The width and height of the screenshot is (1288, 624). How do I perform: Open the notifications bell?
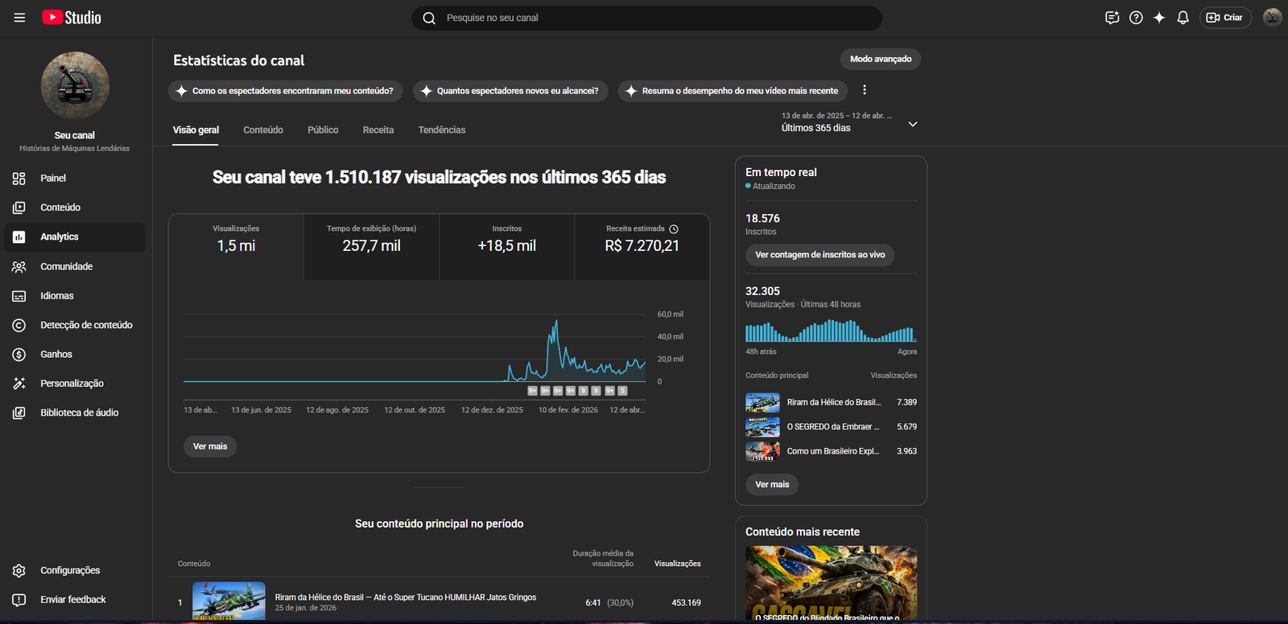pyautogui.click(x=1183, y=18)
